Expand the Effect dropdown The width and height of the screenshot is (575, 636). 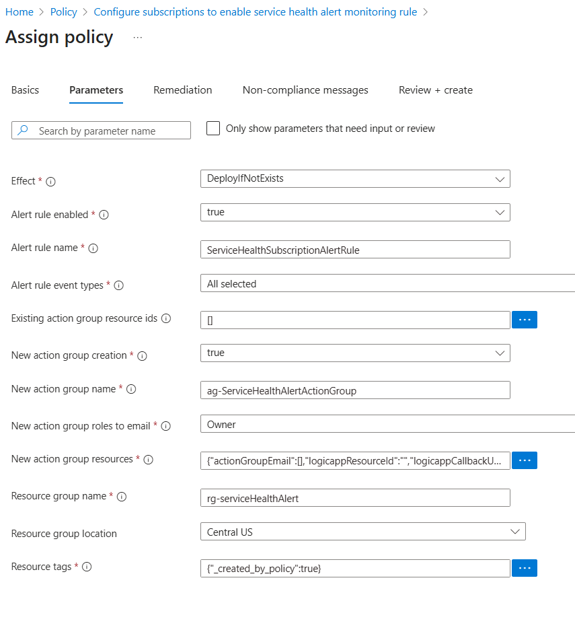(x=355, y=179)
